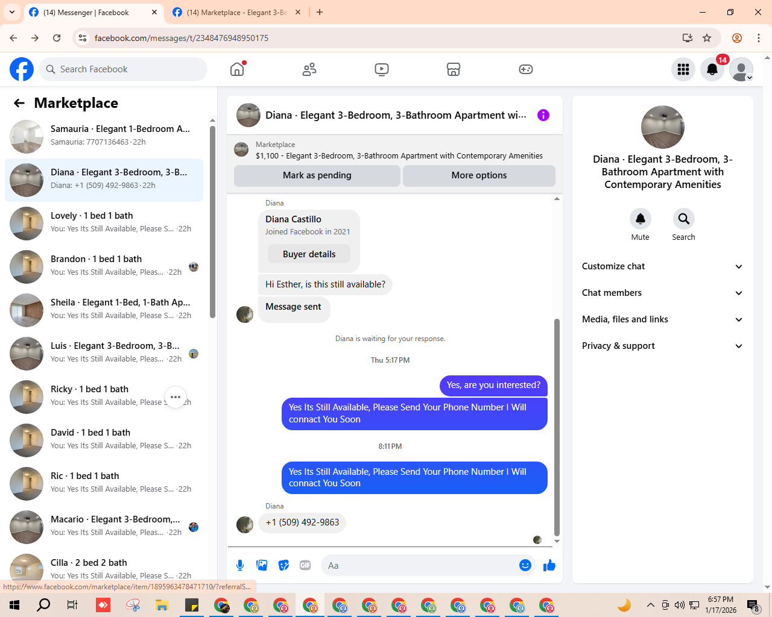772x617 pixels.
Task: Expand Media, files and links section
Action: click(662, 319)
